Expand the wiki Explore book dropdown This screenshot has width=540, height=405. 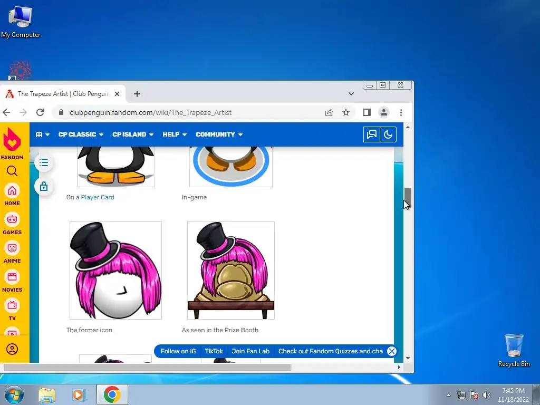pos(43,134)
